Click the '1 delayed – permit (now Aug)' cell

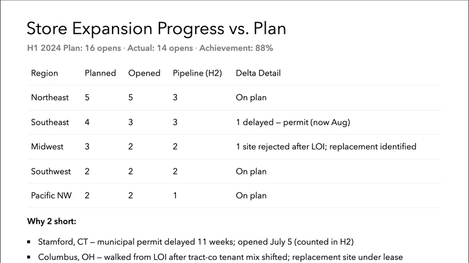[293, 122]
